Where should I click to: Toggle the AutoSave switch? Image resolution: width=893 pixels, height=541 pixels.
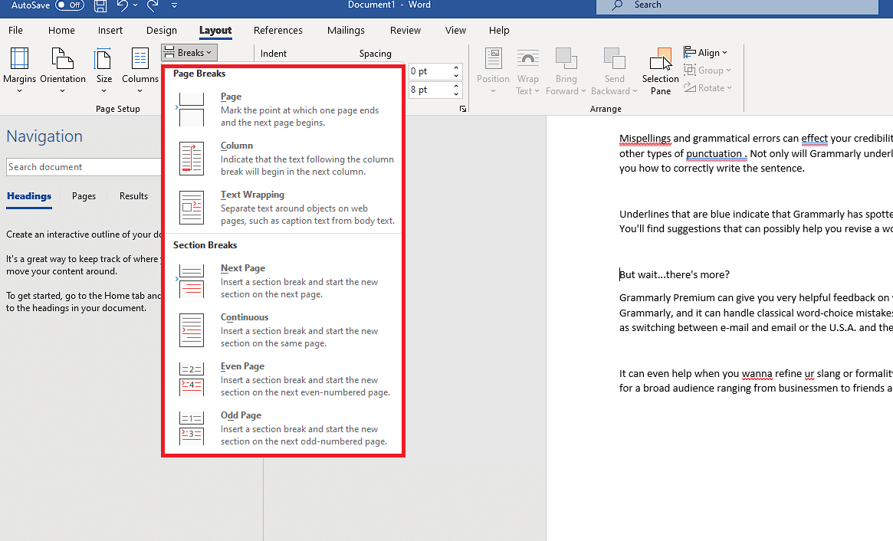(70, 5)
